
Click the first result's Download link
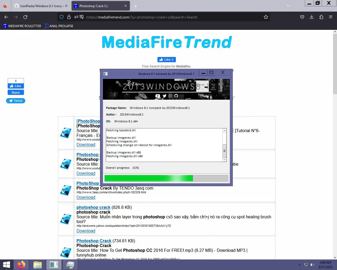pos(86,144)
